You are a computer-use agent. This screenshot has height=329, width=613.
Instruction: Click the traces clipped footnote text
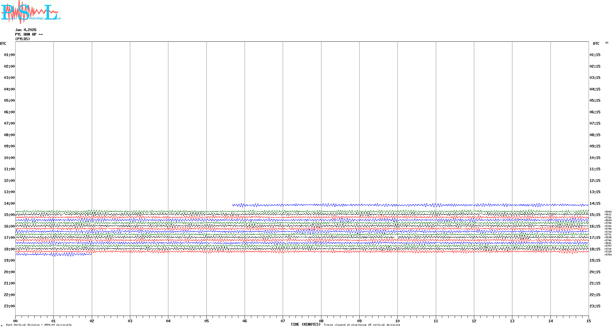pyautogui.click(x=362, y=325)
